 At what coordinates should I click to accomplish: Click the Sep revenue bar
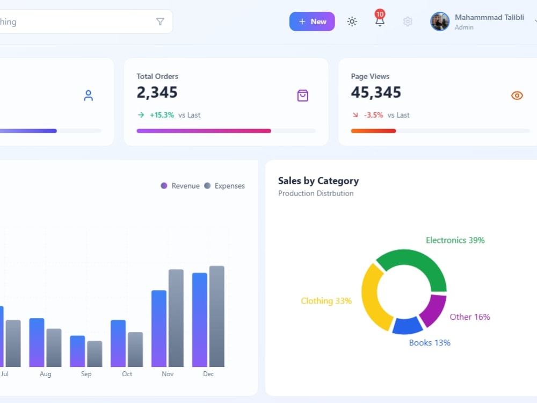coord(77,351)
